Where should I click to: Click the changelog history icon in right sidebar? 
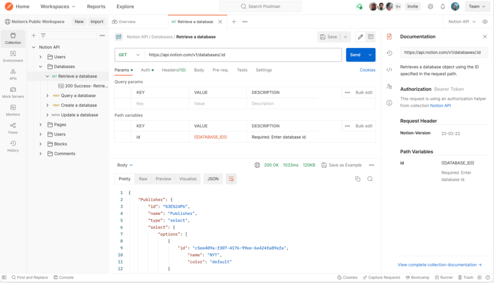click(x=389, y=53)
